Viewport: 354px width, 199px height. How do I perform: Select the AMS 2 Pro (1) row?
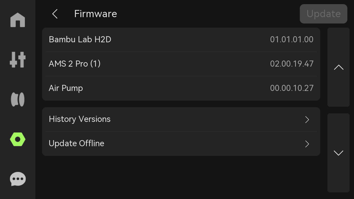pyautogui.click(x=181, y=64)
